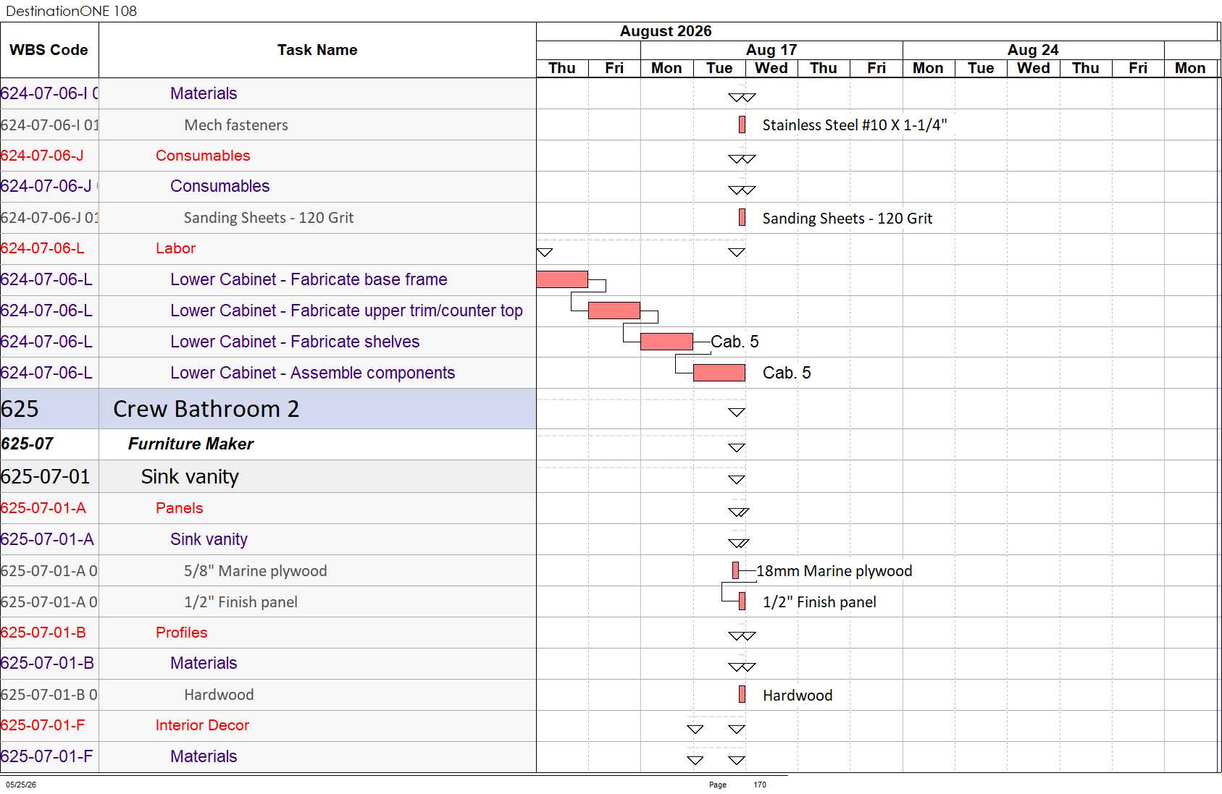Click the summary marker in the Panels row
The image size is (1222, 794).
(739, 512)
